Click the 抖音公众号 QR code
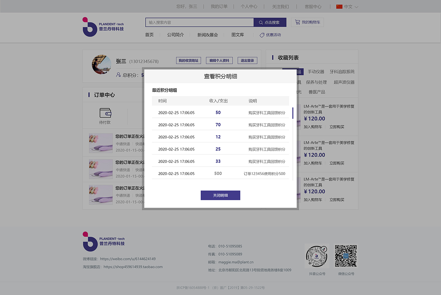Image resolution: width=441 pixels, height=295 pixels. [x=317, y=255]
